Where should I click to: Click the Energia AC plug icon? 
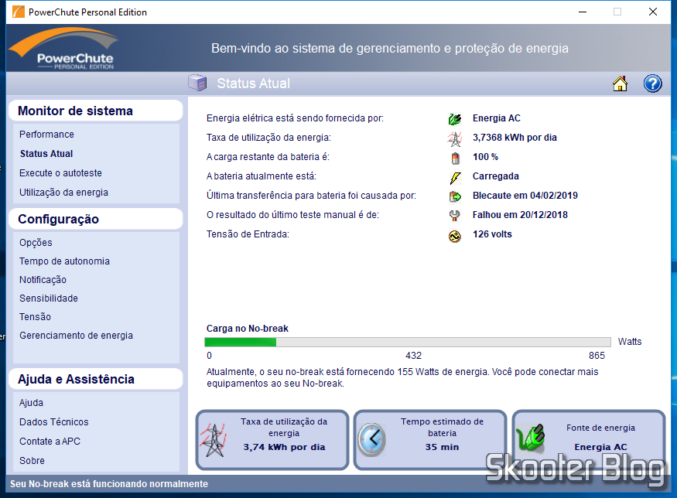coord(456,118)
